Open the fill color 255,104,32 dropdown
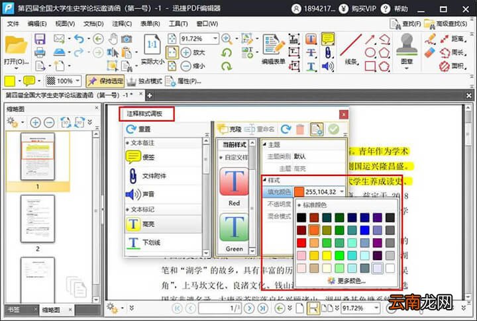The height and width of the screenshot is (321, 477). [342, 192]
